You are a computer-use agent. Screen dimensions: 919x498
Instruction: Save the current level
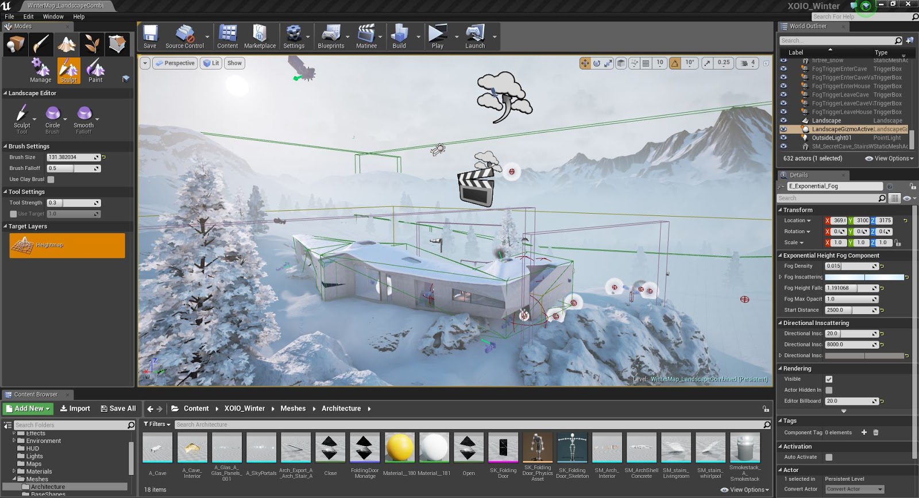coord(150,37)
